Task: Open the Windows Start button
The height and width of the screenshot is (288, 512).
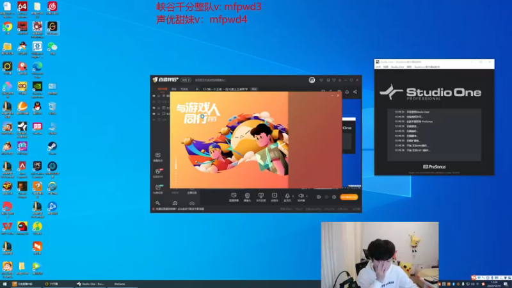Action: coord(4,284)
